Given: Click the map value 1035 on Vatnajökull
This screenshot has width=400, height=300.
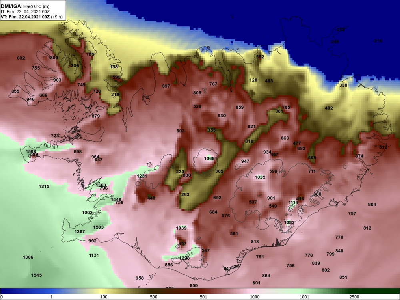Looking at the screenshot, I should click(x=260, y=177).
